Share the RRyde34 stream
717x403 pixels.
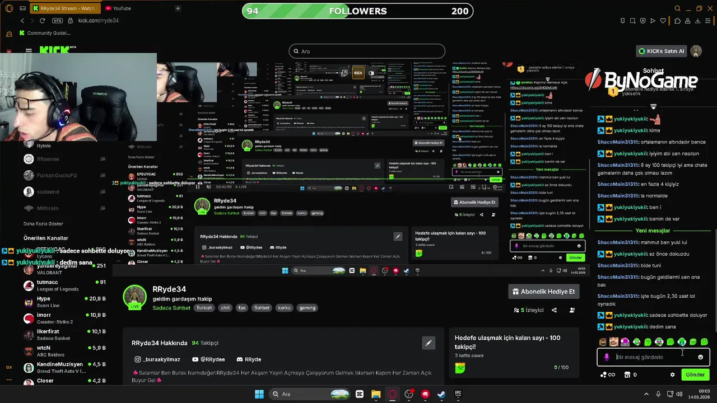coord(554,310)
